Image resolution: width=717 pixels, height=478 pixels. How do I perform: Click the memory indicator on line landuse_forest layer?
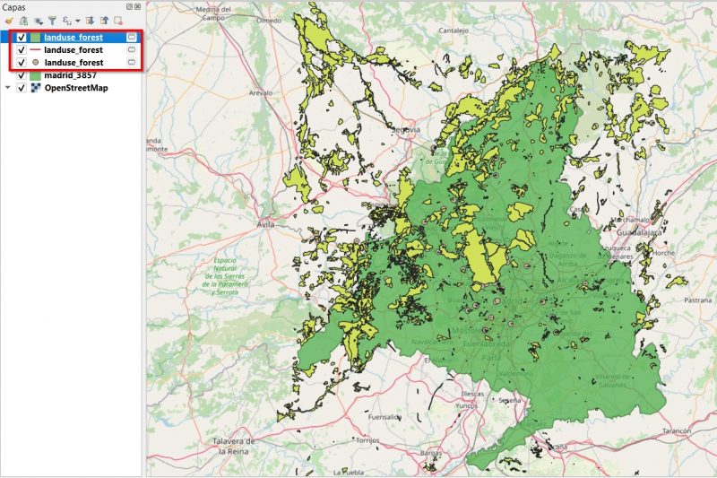click(132, 50)
